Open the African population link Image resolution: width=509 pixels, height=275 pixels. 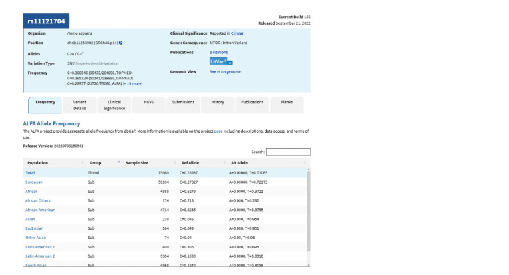(31, 192)
